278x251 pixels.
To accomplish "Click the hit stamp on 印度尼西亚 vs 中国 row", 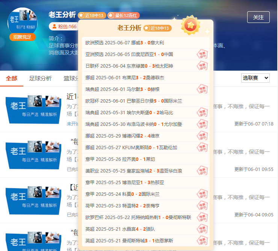I will pos(202,54).
